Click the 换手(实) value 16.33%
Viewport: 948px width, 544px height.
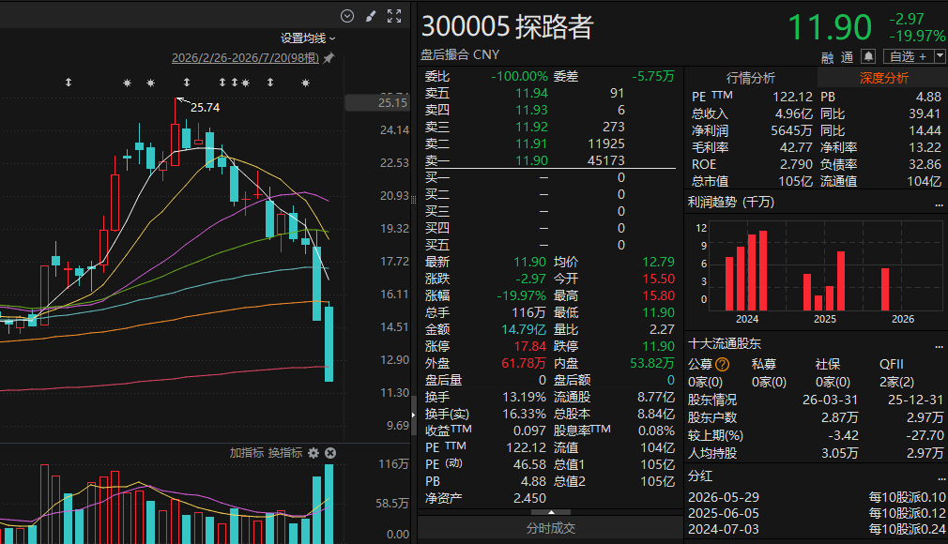524,414
